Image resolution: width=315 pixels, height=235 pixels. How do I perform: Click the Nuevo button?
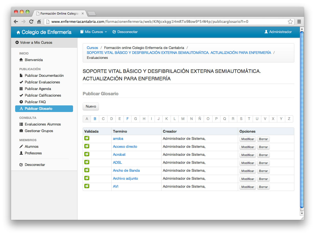[x=91, y=106]
